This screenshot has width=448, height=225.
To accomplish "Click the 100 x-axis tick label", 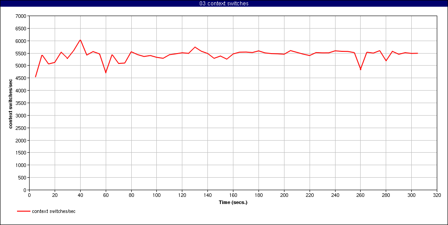I will click(x=156, y=195).
